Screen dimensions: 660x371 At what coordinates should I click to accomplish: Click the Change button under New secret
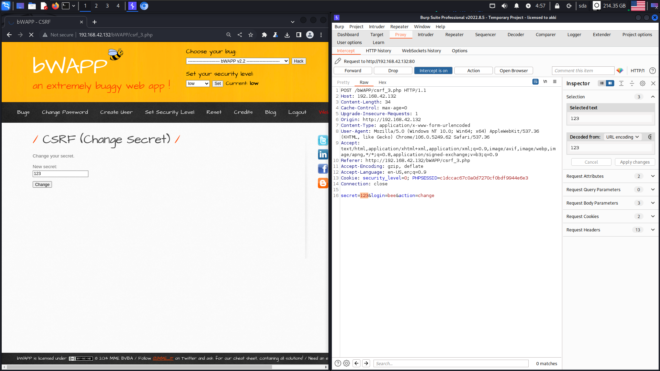point(42,185)
